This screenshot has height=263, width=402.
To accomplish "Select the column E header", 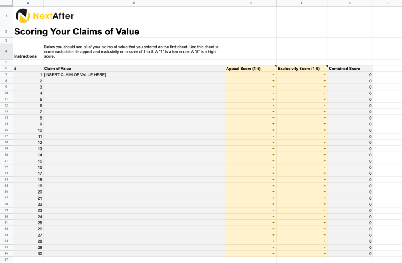I will [350, 3].
